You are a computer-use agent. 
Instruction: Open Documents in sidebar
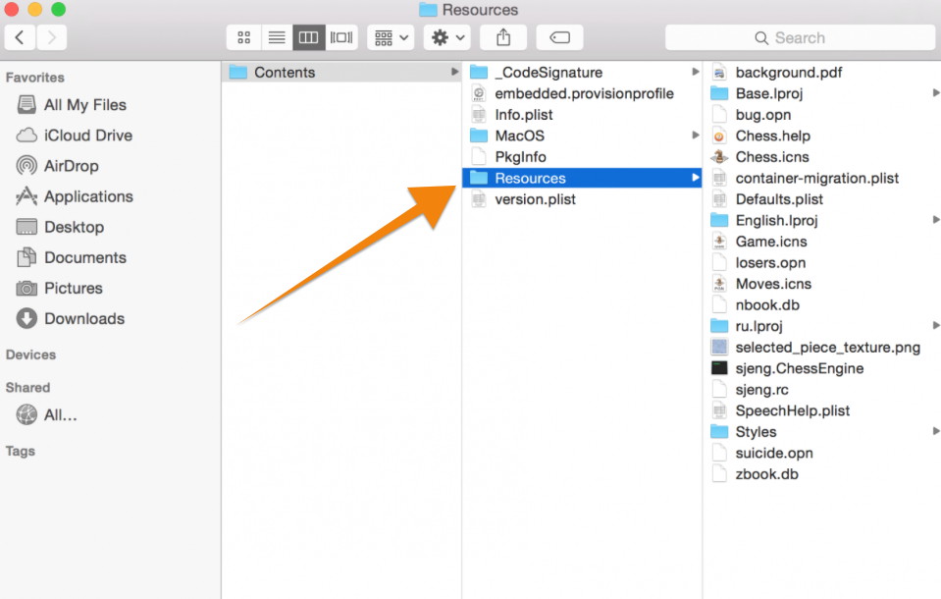(72, 257)
